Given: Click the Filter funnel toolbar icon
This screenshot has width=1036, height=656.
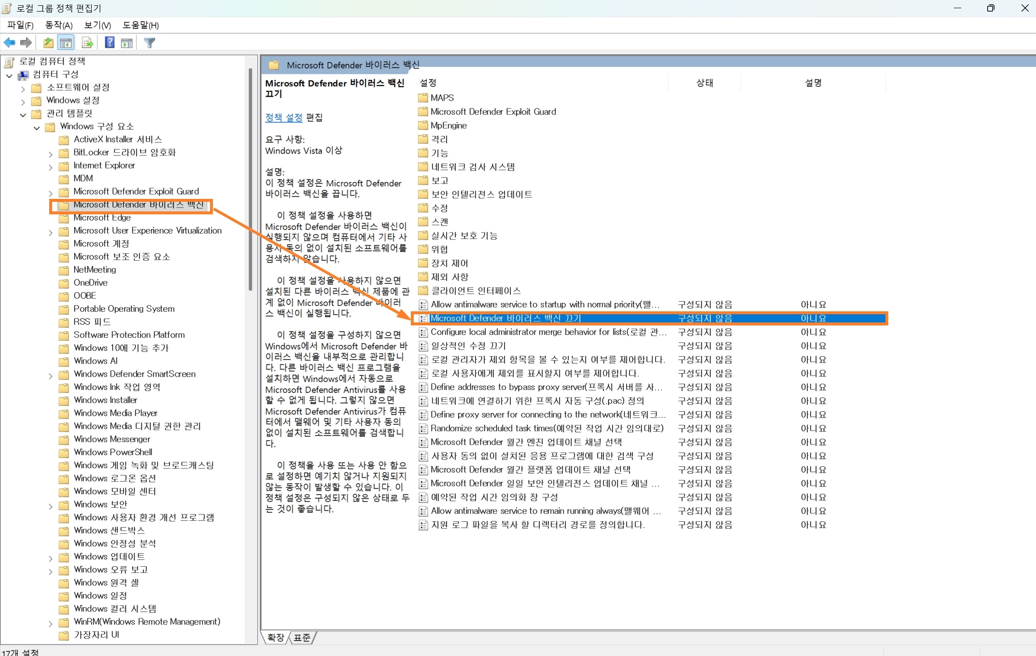Looking at the screenshot, I should [x=150, y=43].
